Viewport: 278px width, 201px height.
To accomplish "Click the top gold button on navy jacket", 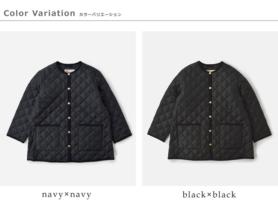I will [69, 74].
